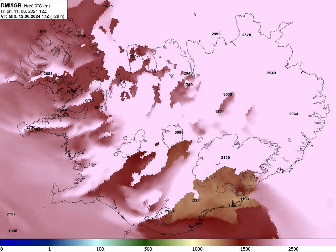
Task: Click the VT: Mið. 12.06.2024 17Z line
Action: (x=33, y=16)
